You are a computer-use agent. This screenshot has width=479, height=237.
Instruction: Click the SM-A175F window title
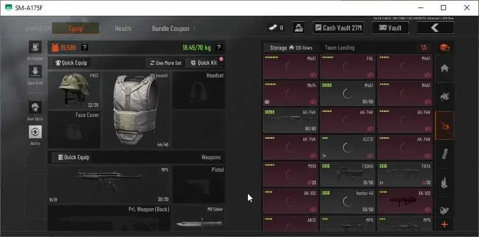[29, 8]
